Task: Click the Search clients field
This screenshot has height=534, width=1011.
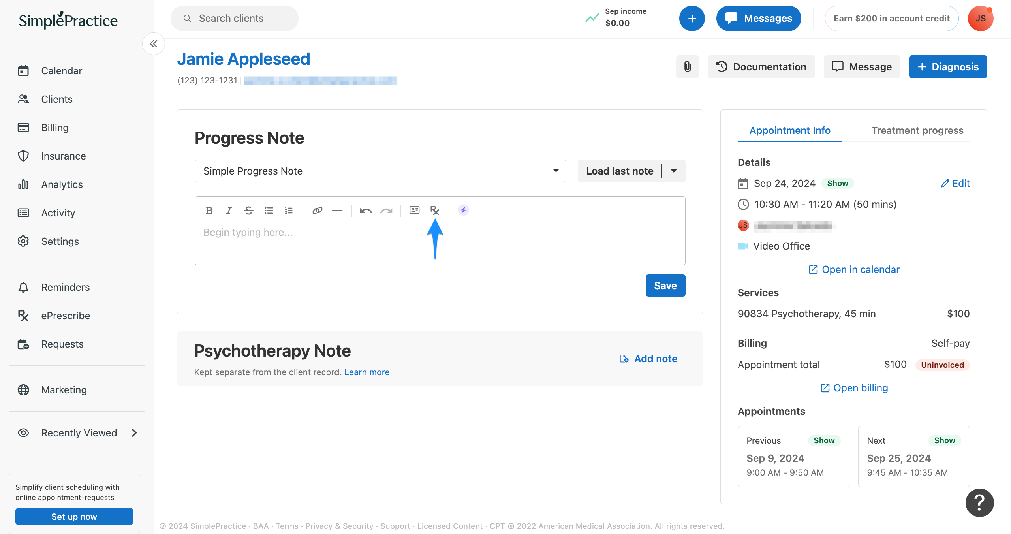Action: [234, 18]
